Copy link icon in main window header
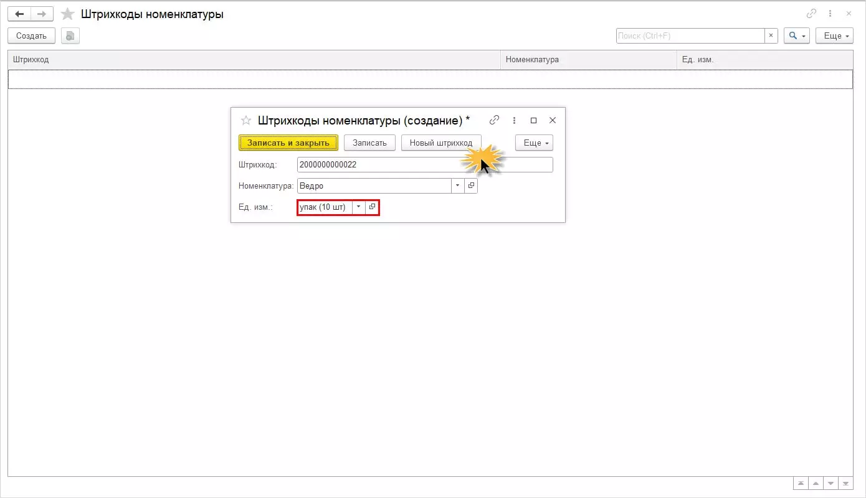866x498 pixels. (812, 14)
